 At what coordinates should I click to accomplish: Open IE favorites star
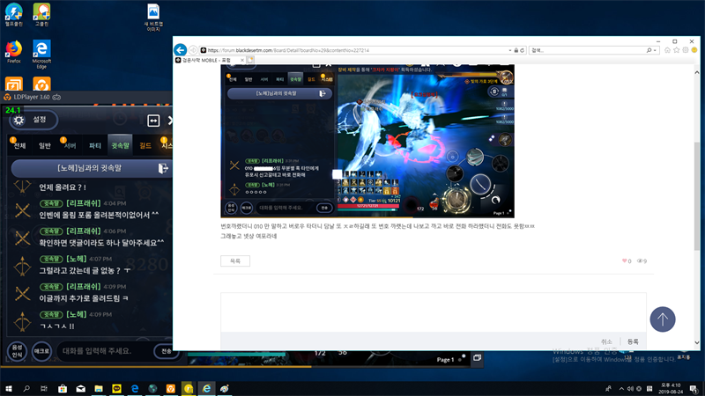click(x=676, y=50)
